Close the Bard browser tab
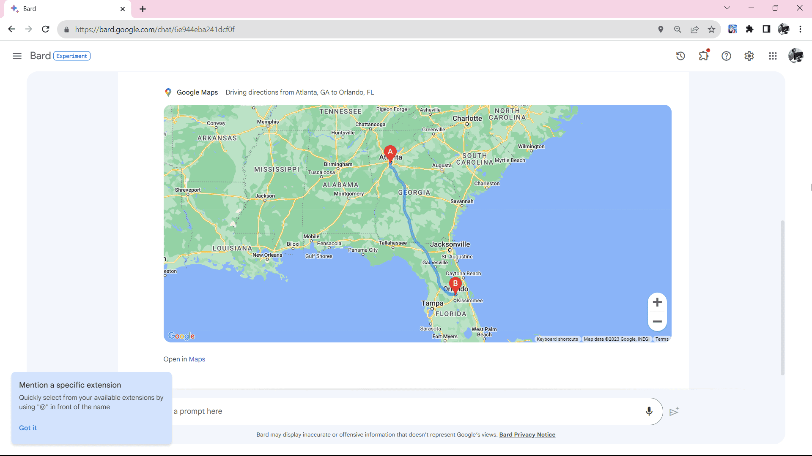This screenshot has height=456, width=812. (123, 9)
